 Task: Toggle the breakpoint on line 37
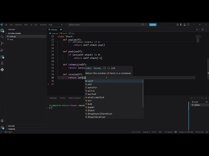click(x=48, y=84)
